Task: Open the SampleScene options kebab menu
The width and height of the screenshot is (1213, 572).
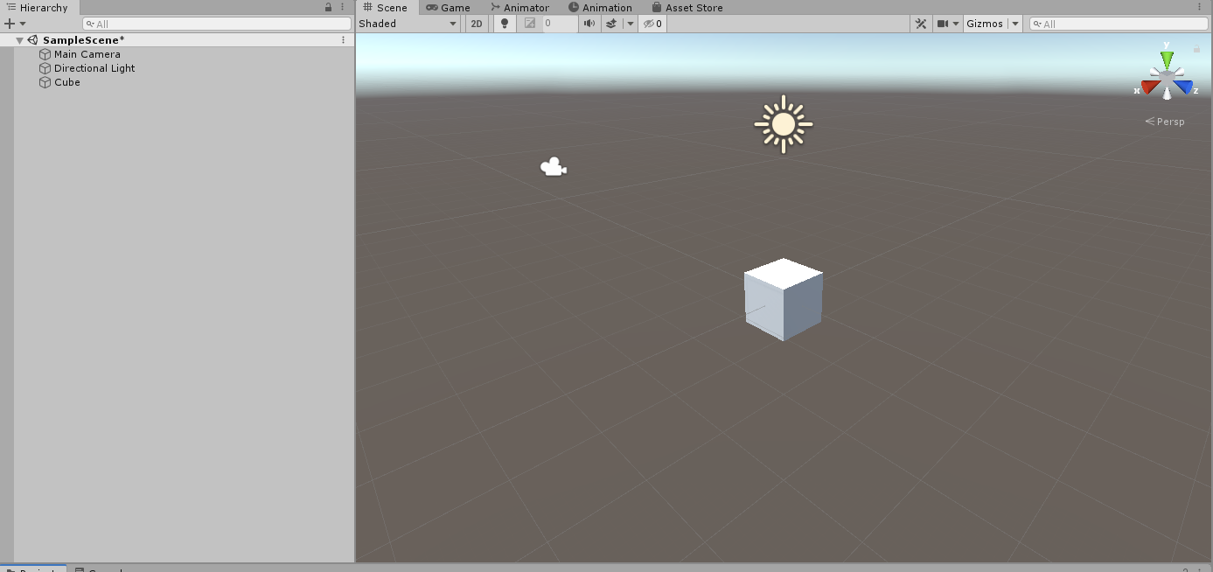Action: coord(343,40)
